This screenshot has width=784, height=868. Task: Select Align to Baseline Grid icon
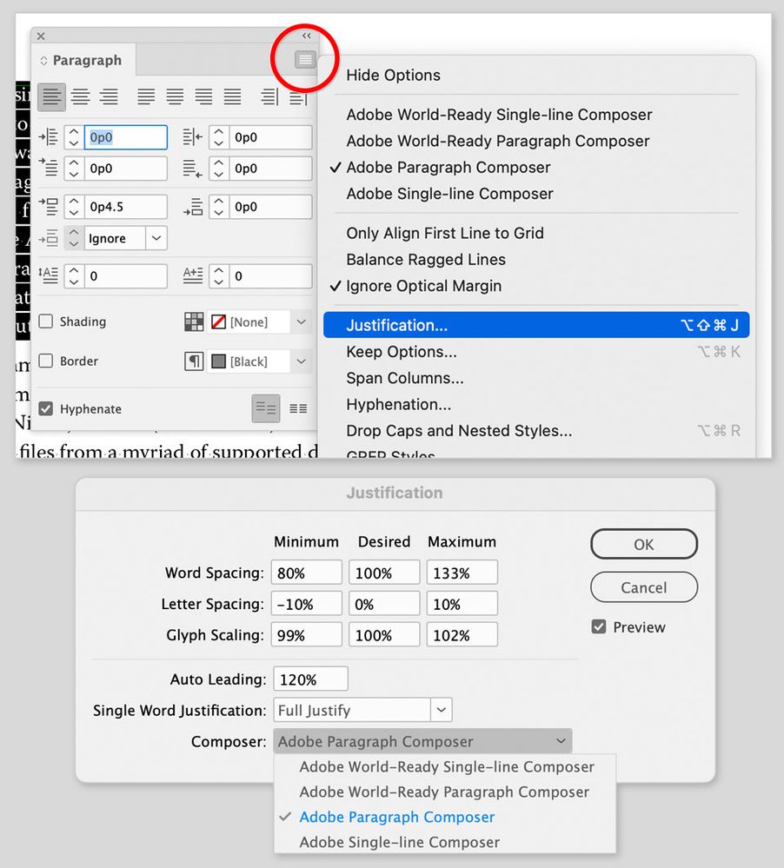tap(298, 408)
